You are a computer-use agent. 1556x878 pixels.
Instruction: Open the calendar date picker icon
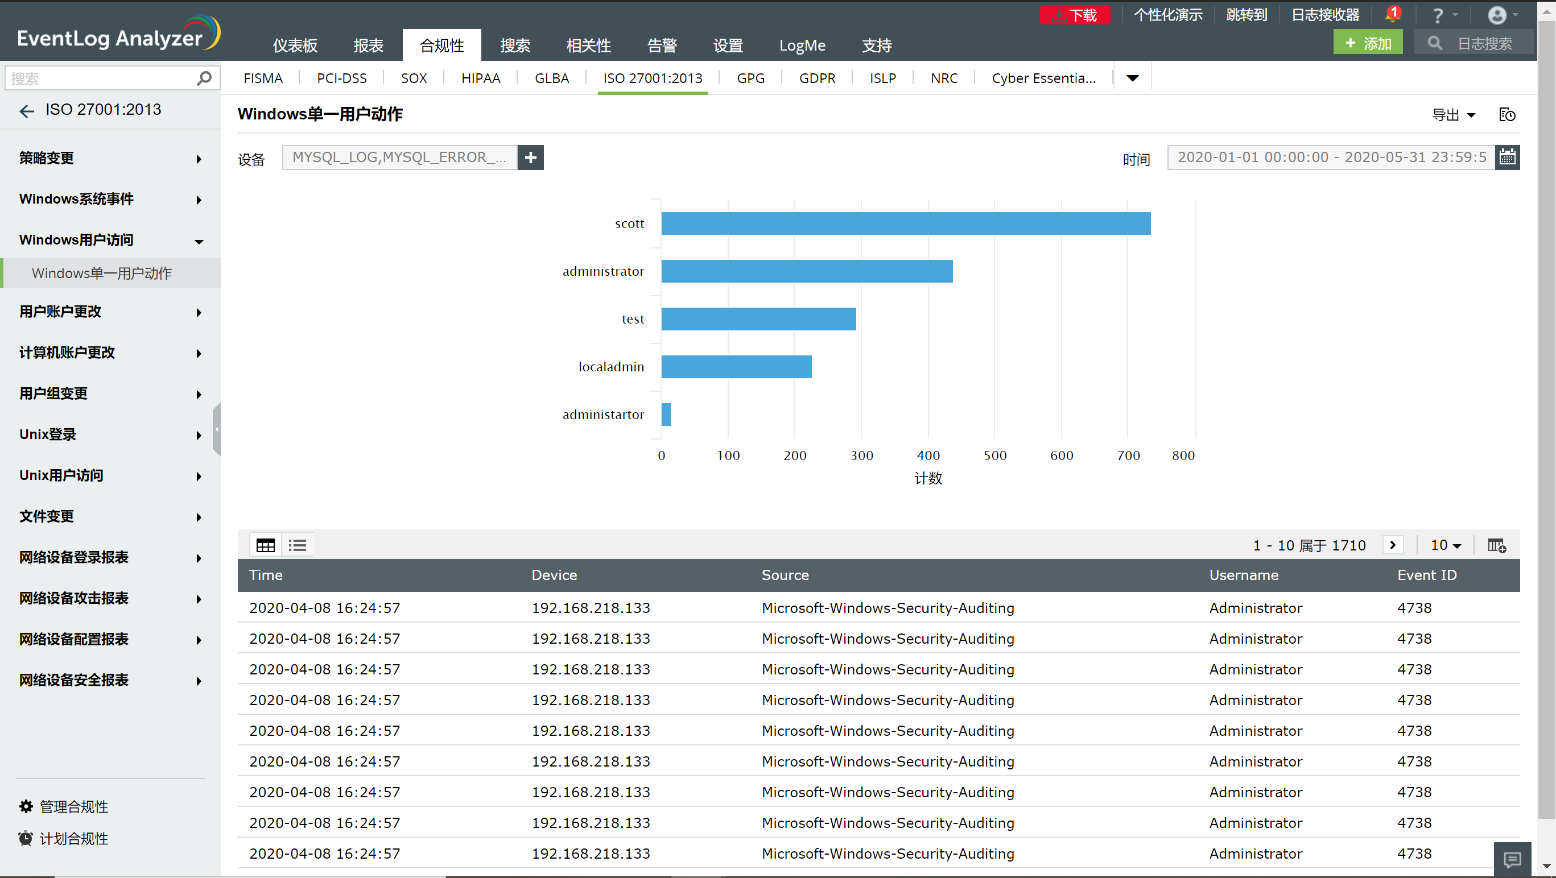1507,158
